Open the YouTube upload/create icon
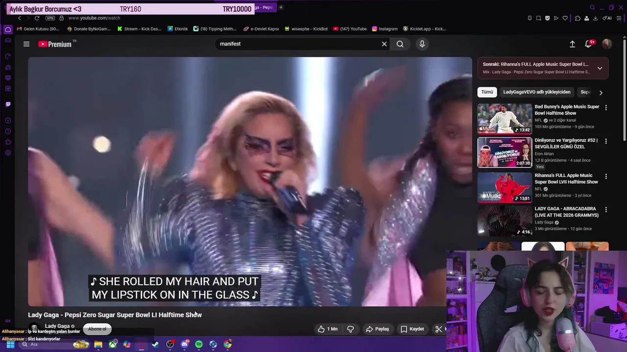627x352 pixels. click(572, 44)
